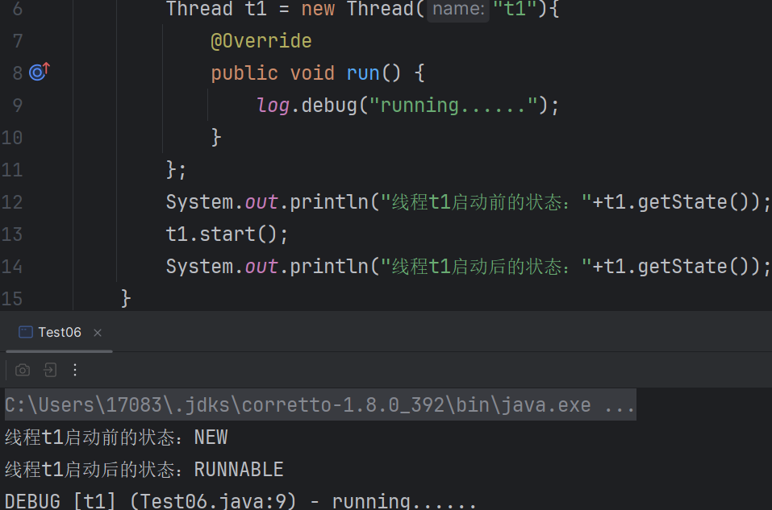Click the NEW state output line
The height and width of the screenshot is (510, 772).
pos(116,437)
